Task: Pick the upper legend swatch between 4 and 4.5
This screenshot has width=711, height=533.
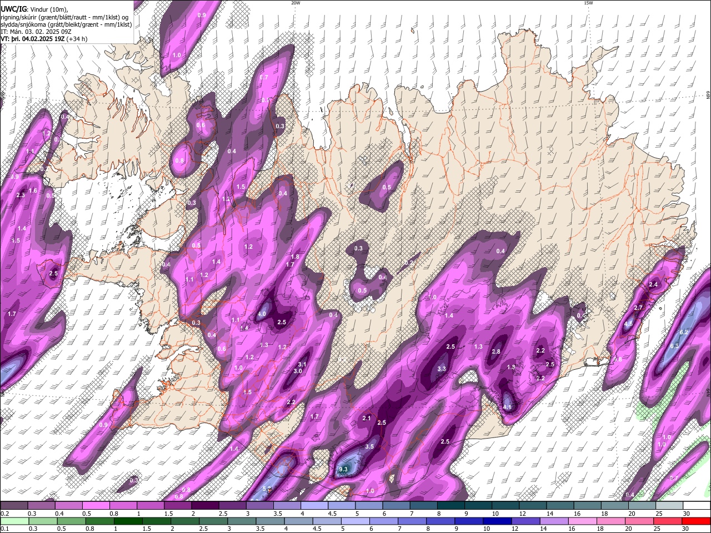Action: click(x=314, y=505)
